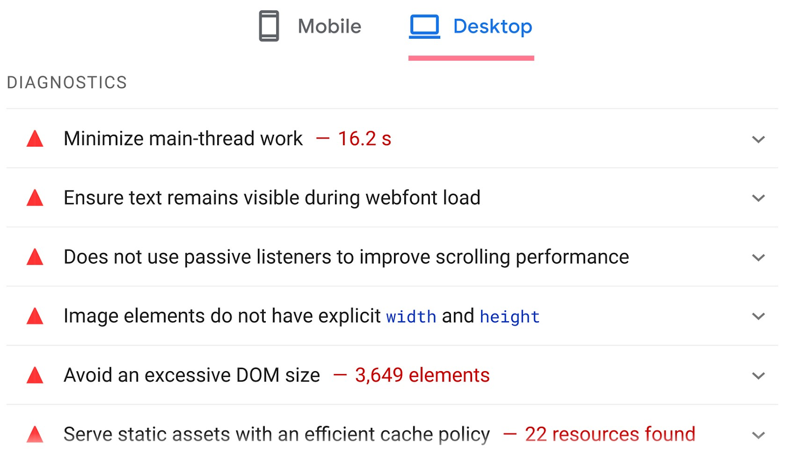Click the DIAGNOSTICS section heading

pyautogui.click(x=67, y=82)
